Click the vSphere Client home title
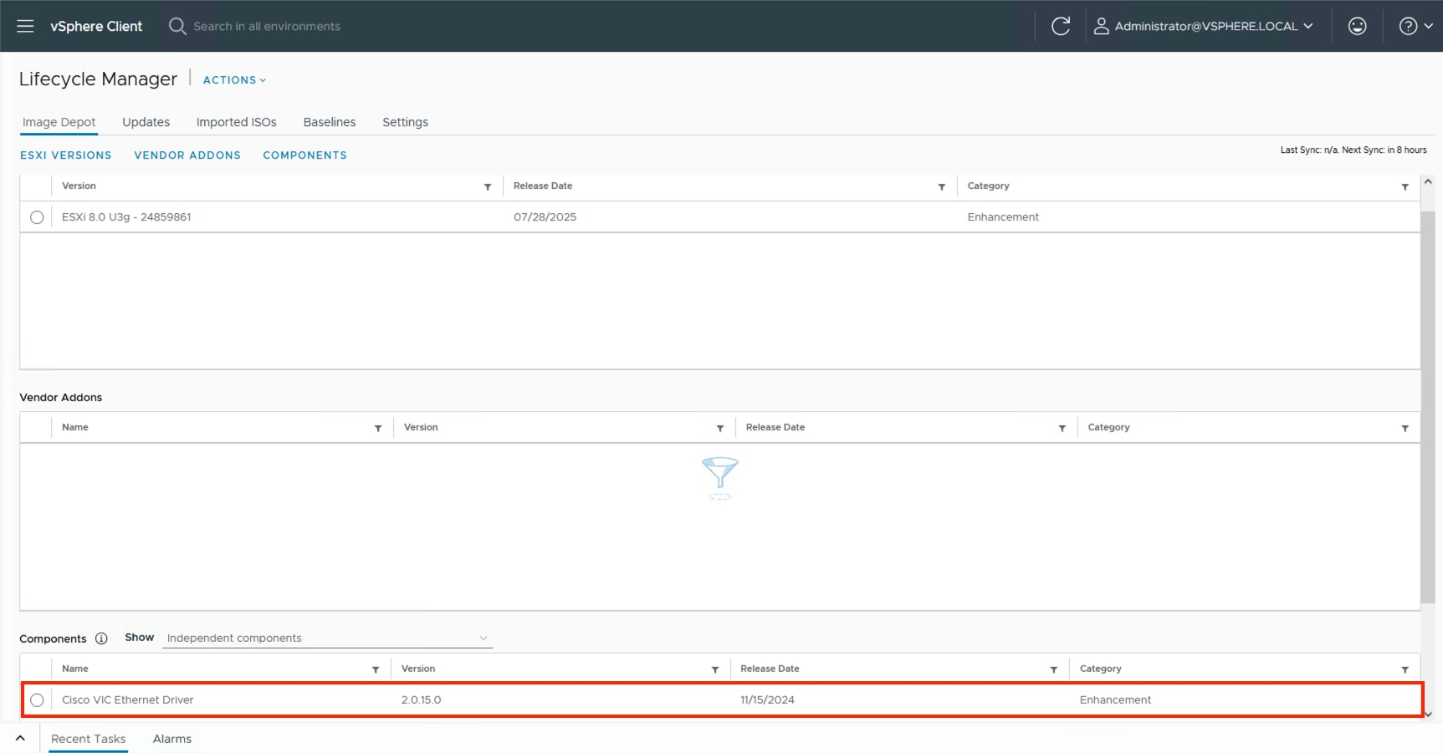This screenshot has height=753, width=1443. click(96, 26)
